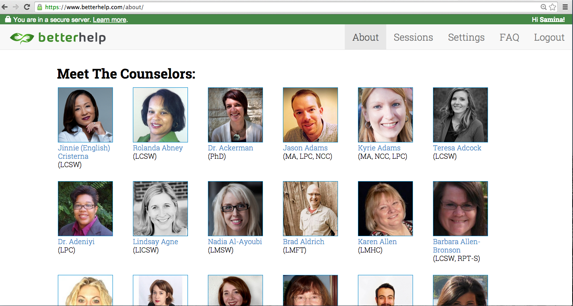Click Jason Adams' profile photo
The image size is (573, 306).
[310, 115]
